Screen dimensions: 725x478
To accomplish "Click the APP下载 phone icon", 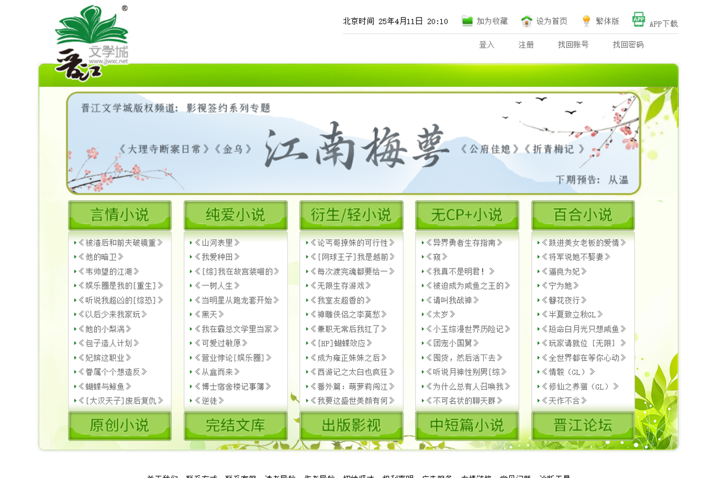I will 639,19.
